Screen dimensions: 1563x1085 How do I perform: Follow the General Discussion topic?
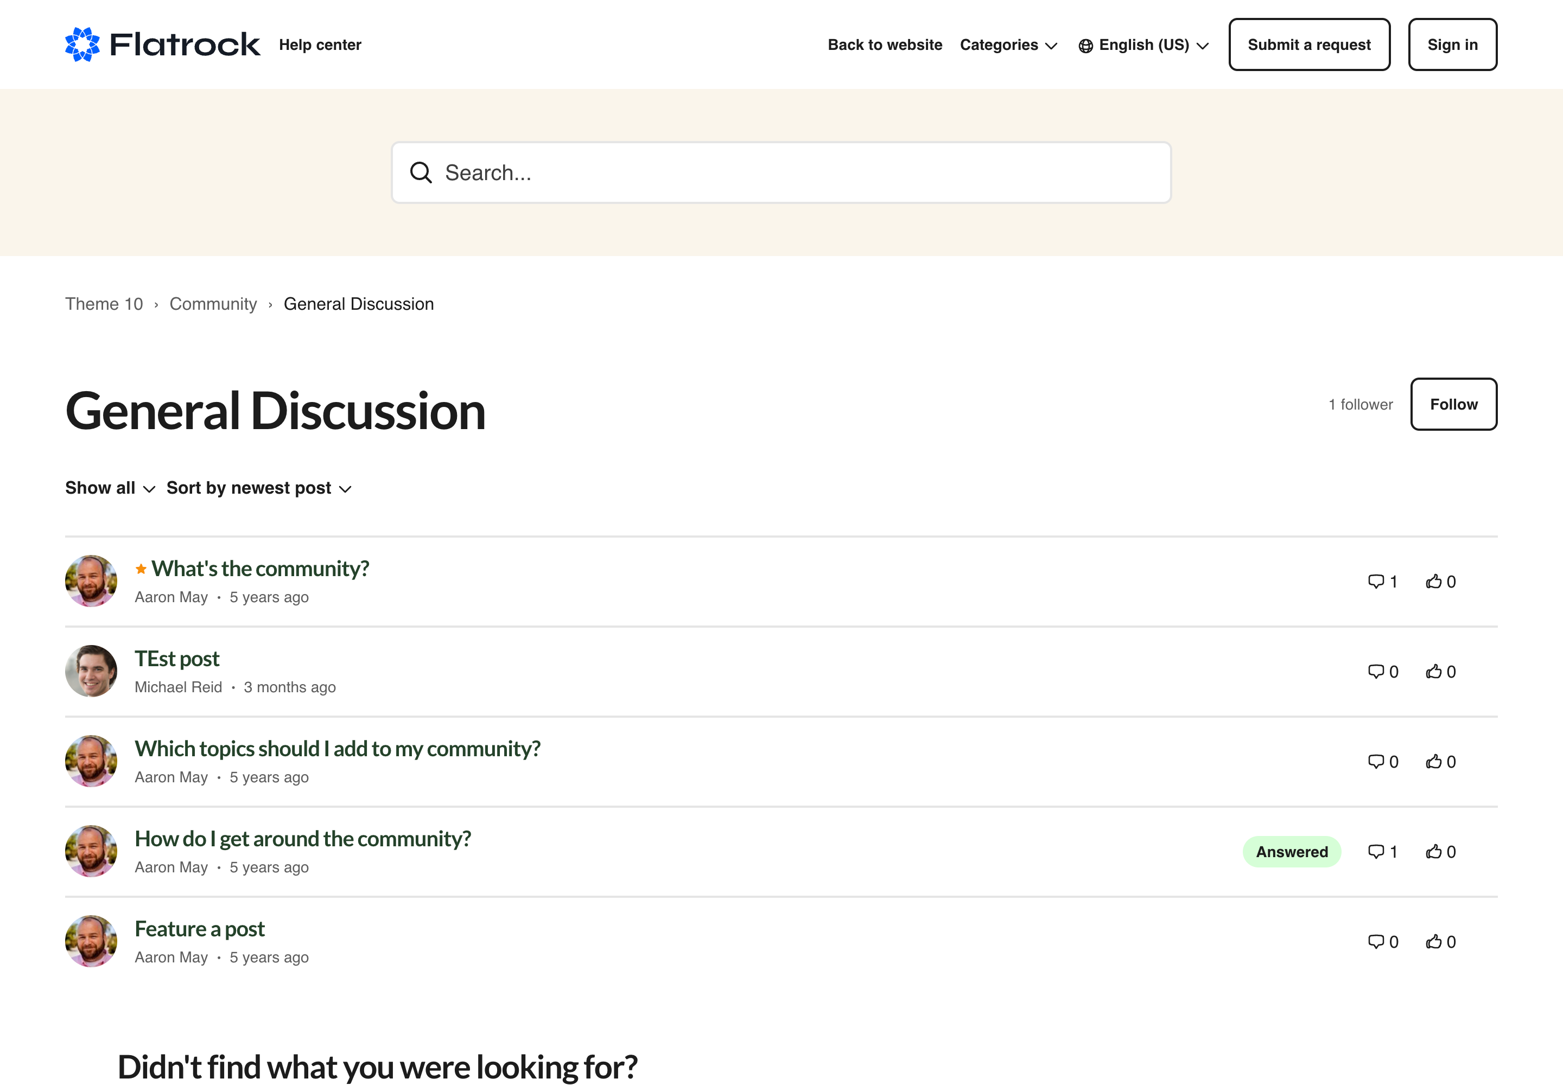click(1453, 405)
